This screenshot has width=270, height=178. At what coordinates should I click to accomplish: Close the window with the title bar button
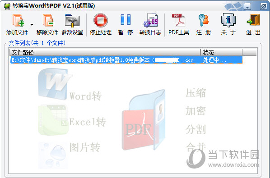click(264, 6)
